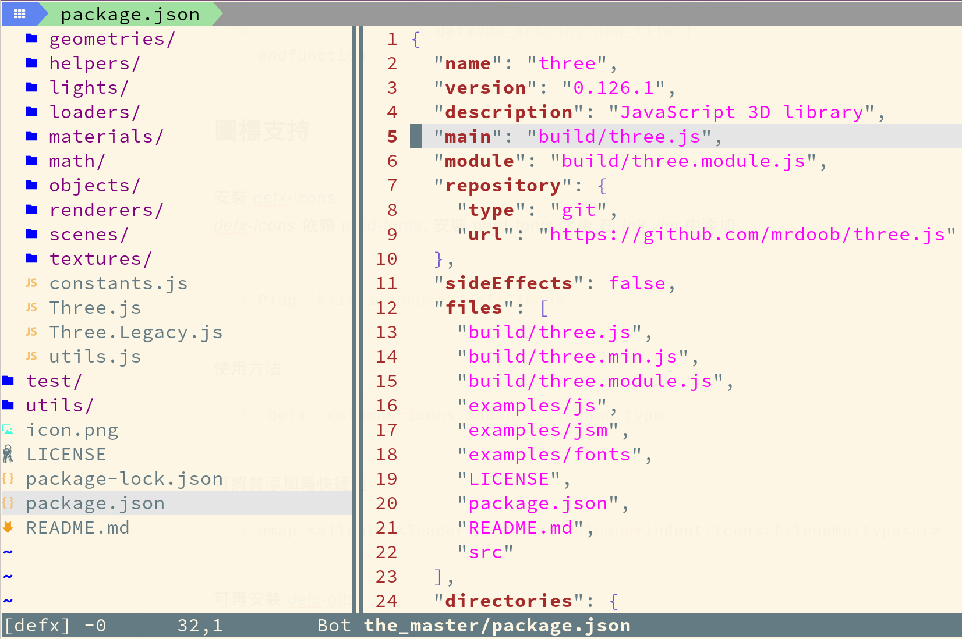
Task: Open utils.js from the file tree
Action: (x=95, y=357)
